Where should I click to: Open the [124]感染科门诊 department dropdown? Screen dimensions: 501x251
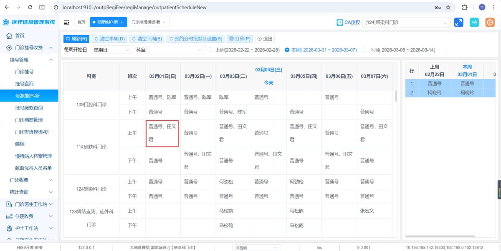[407, 22]
